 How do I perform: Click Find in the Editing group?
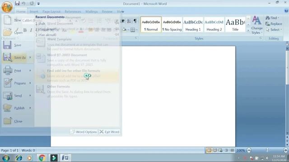(272, 18)
